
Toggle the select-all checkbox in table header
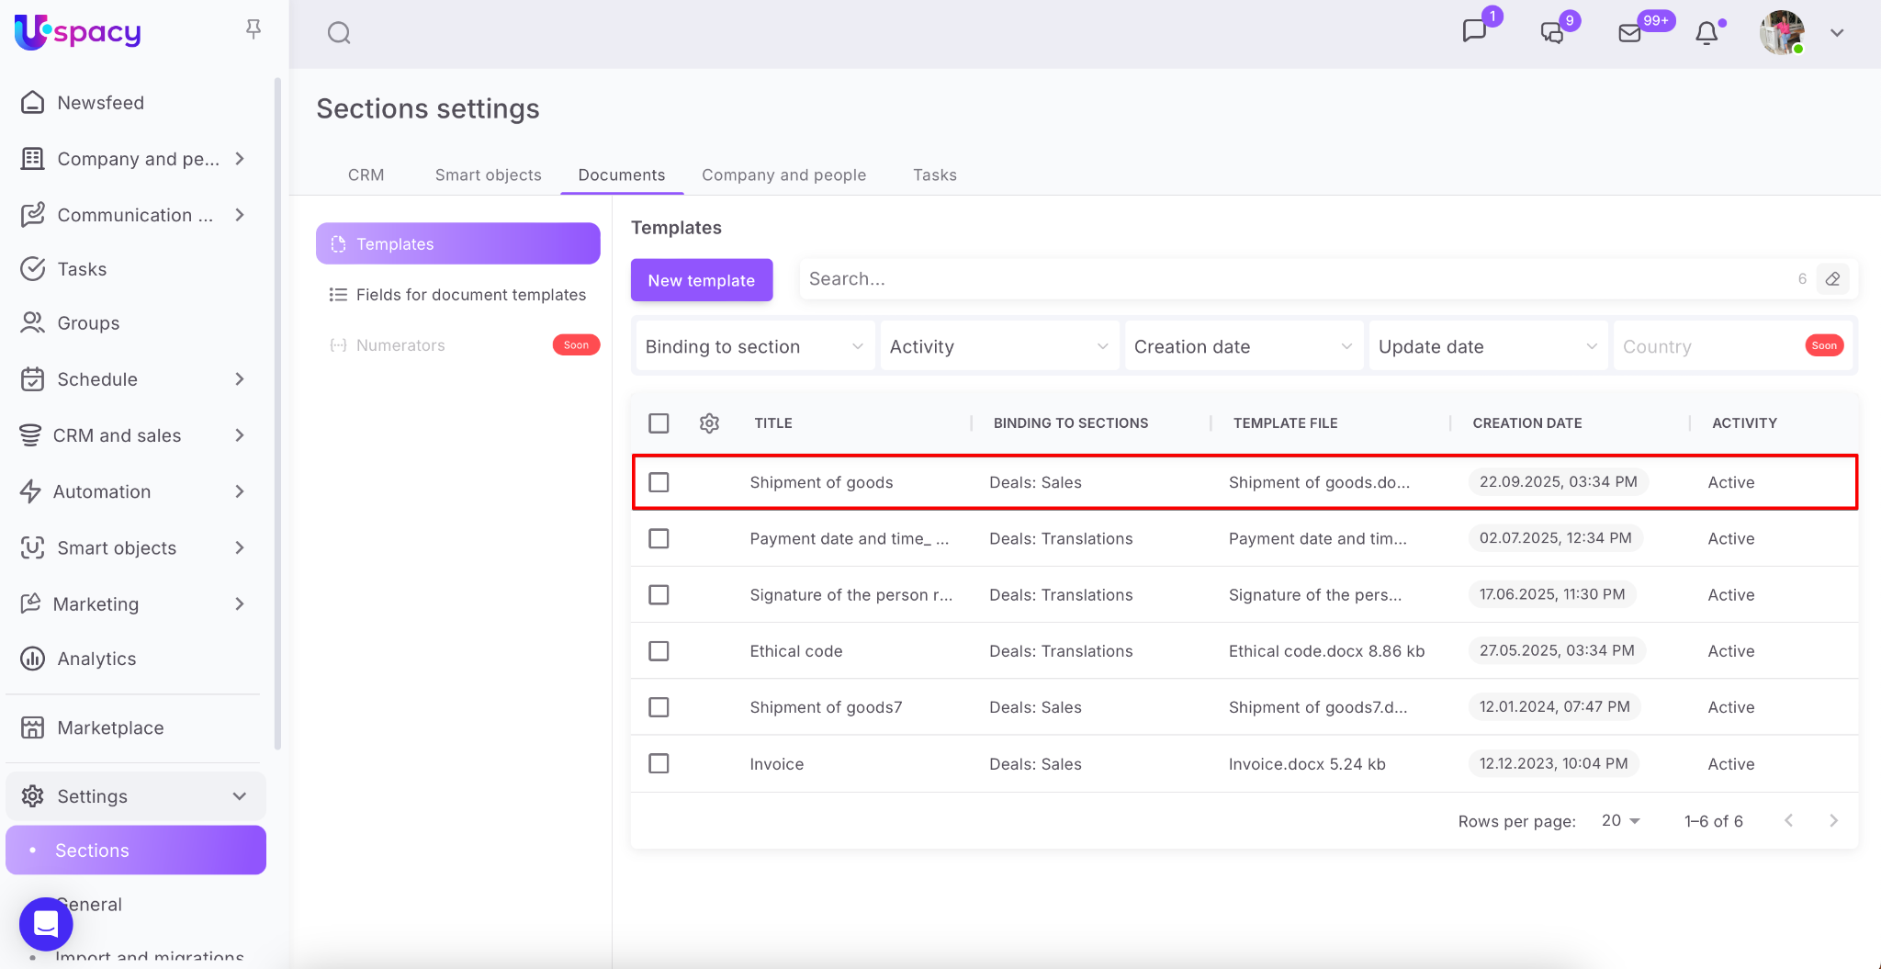(x=659, y=423)
